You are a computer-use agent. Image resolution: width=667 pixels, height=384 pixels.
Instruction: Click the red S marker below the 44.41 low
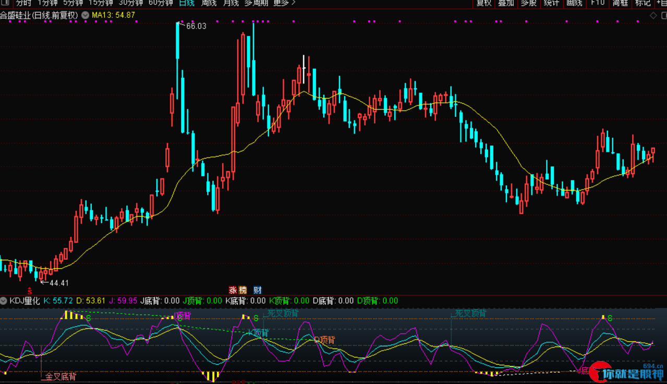tap(30, 291)
